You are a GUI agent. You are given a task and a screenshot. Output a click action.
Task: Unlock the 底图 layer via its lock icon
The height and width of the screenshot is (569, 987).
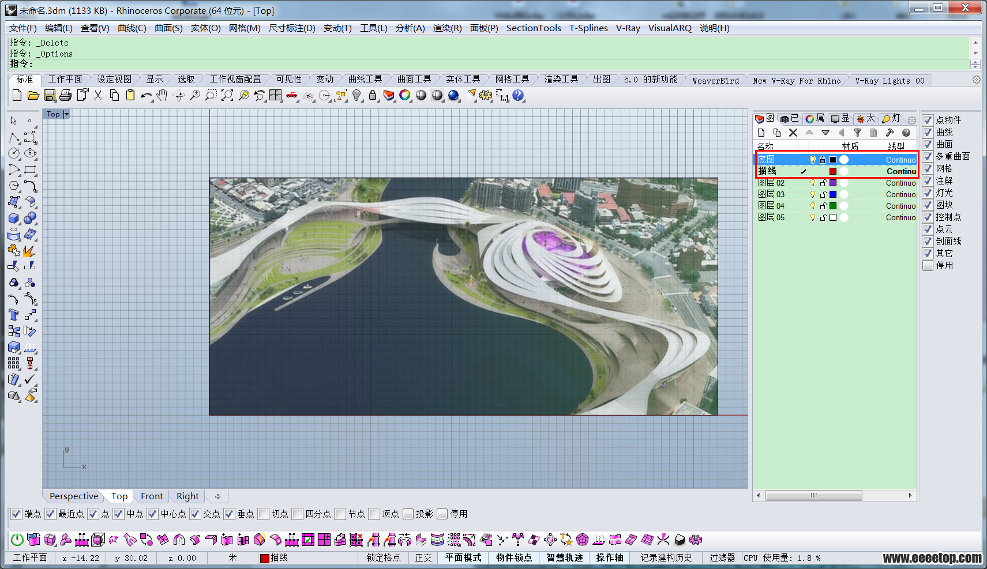pyautogui.click(x=823, y=160)
